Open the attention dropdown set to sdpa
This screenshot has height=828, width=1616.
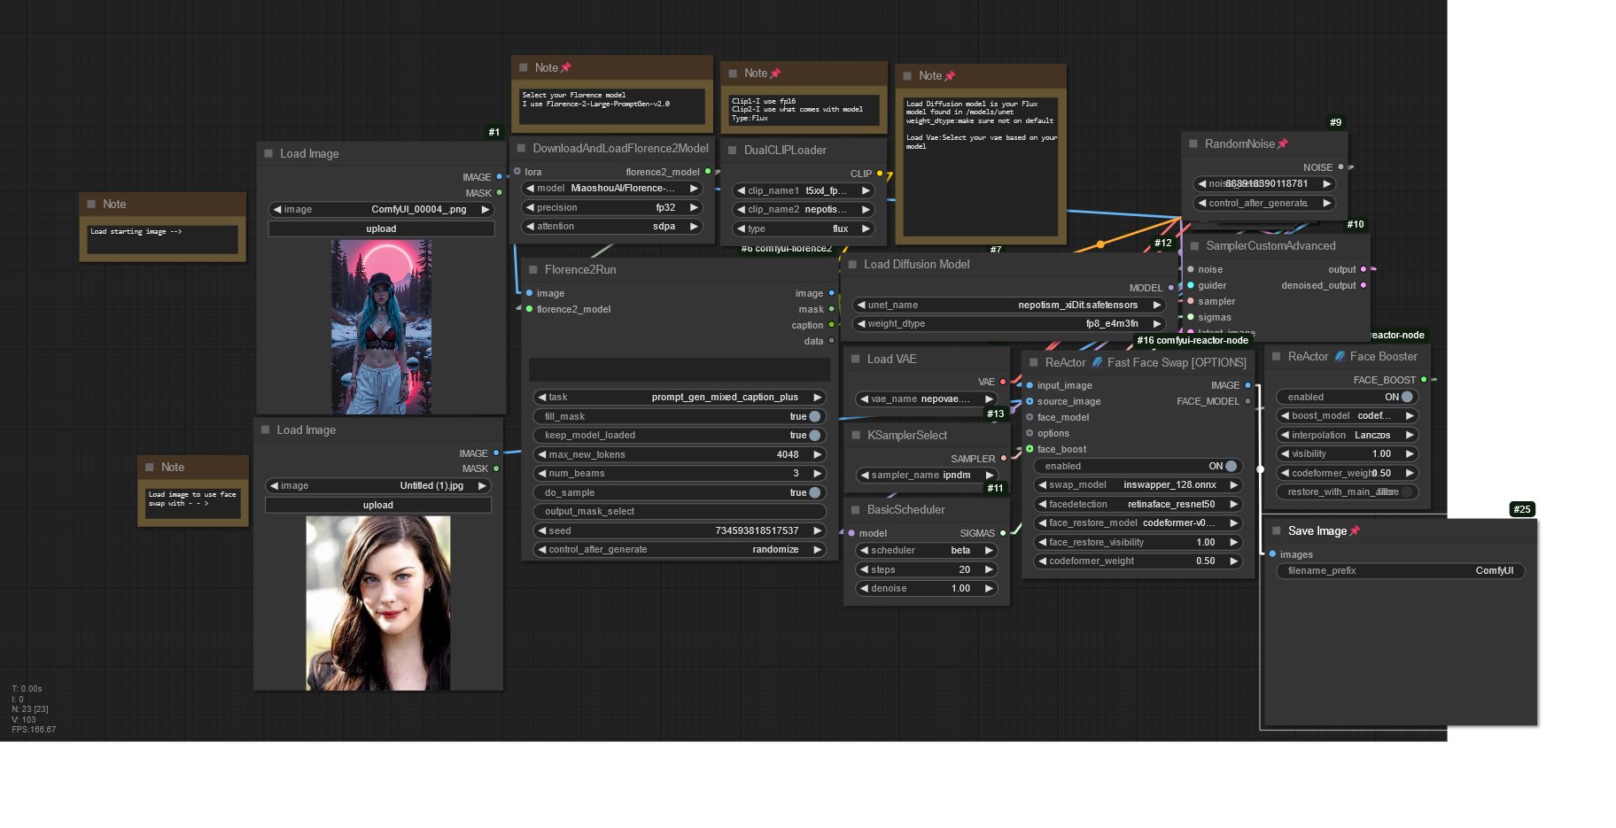(x=611, y=227)
